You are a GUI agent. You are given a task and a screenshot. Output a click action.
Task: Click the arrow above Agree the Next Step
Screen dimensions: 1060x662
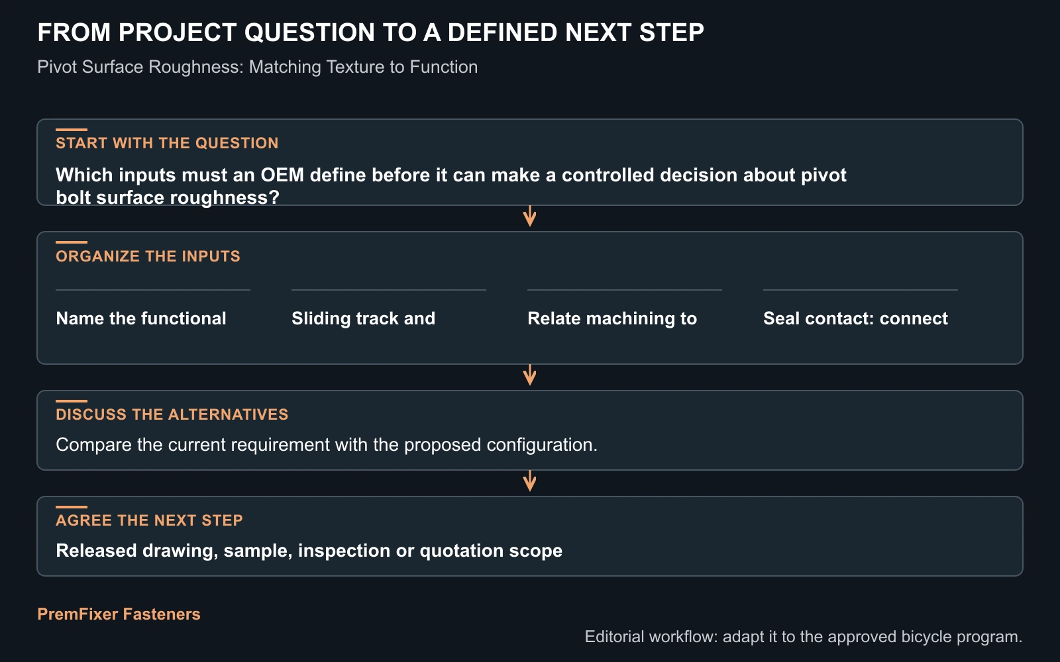529,481
